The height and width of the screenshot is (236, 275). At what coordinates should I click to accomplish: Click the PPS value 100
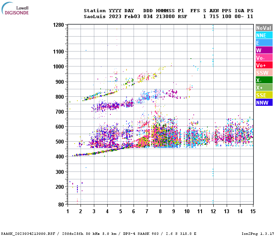226,17
